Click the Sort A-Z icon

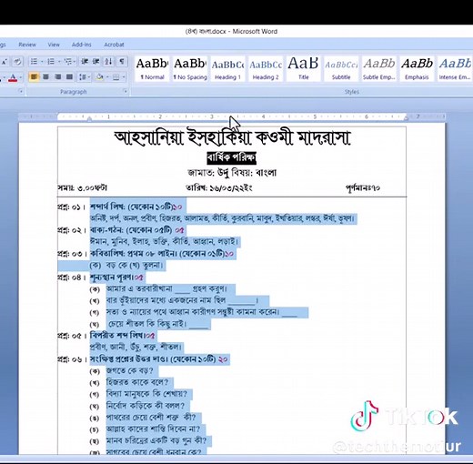point(108,62)
